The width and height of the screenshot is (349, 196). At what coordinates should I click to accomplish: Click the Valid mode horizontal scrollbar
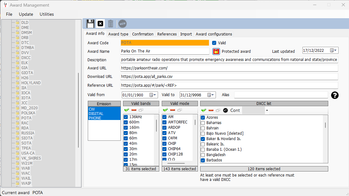[176, 163]
